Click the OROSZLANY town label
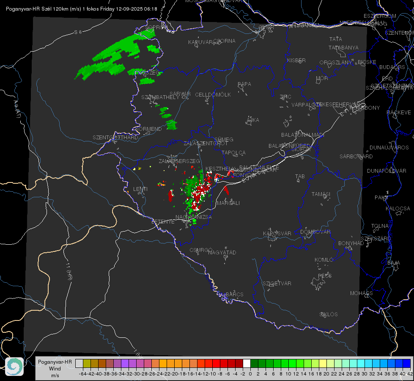414x381 pixels. point(336,63)
